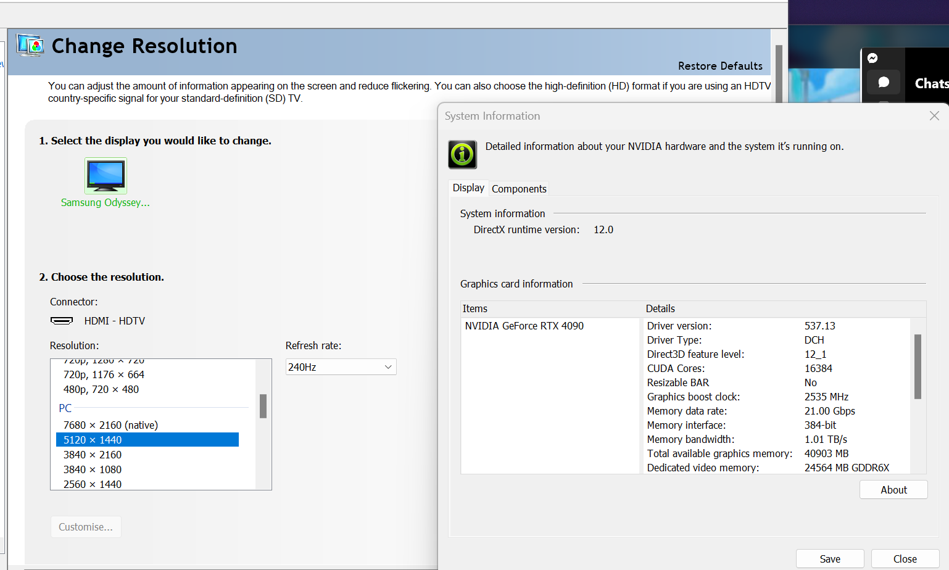Click Driver version value 537.13
Image resolution: width=949 pixels, height=570 pixels.
tap(819, 326)
